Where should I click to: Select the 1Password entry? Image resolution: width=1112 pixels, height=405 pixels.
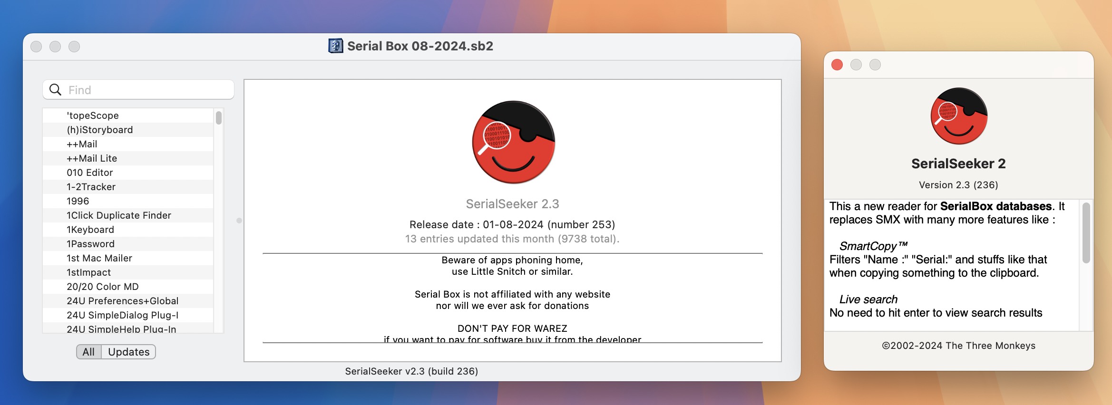pyautogui.click(x=128, y=244)
